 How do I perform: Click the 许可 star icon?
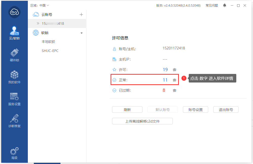pyautogui.click(x=114, y=70)
